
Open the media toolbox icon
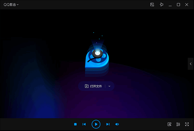pyautogui.click(x=169, y=124)
